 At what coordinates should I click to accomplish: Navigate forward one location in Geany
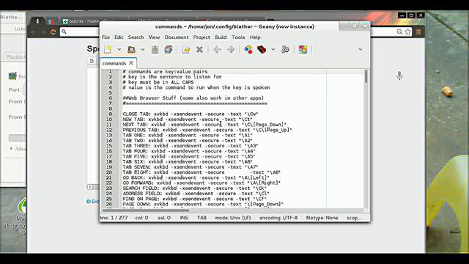tap(231, 49)
